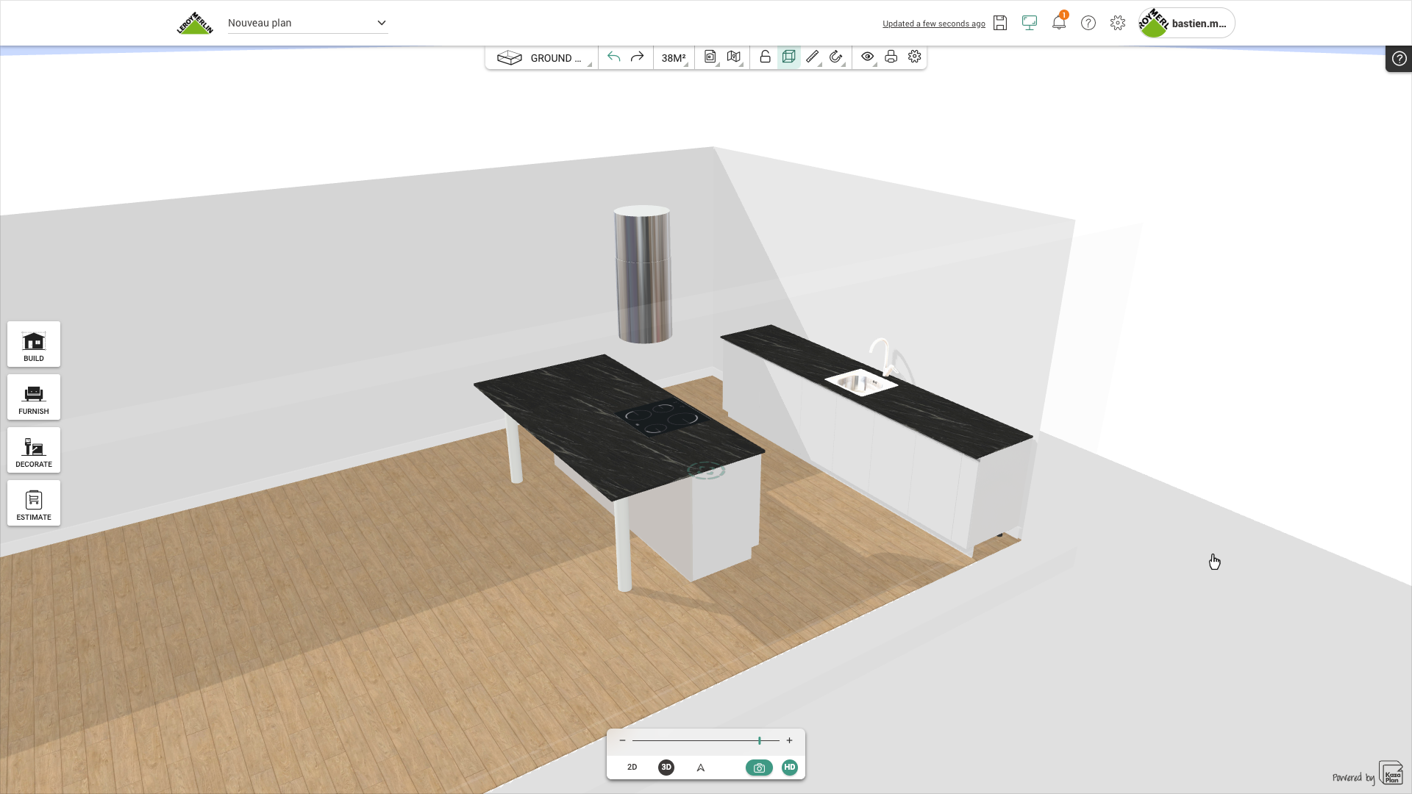Open the Build panel
The width and height of the screenshot is (1412, 794).
coord(34,344)
